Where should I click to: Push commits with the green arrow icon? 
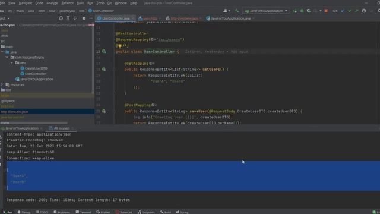coord(356,11)
